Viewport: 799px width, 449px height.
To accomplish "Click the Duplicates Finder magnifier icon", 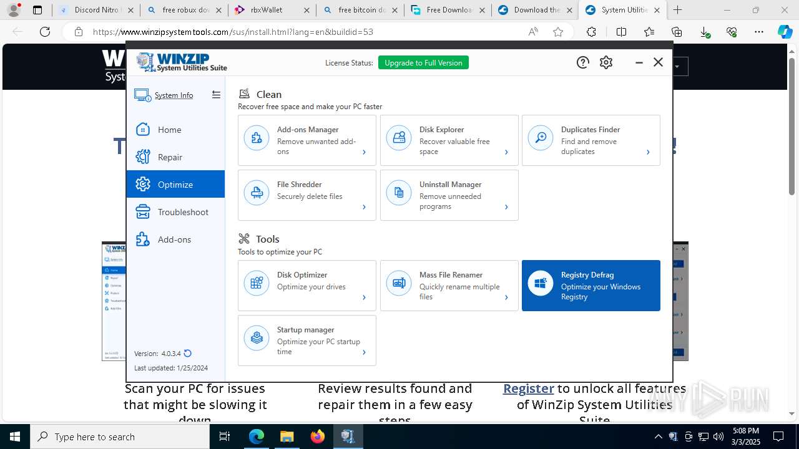I will [x=541, y=138].
